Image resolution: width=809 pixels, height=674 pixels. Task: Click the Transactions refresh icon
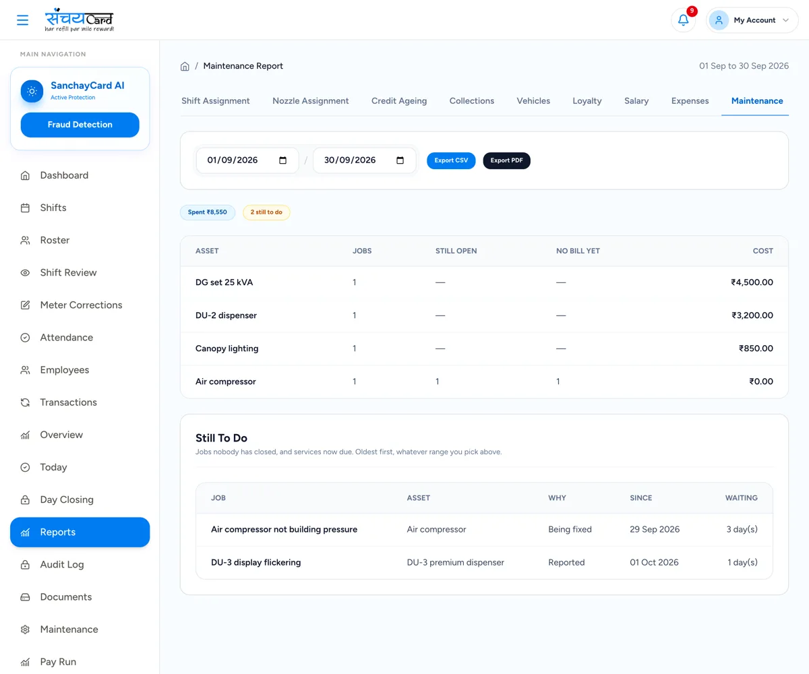coord(25,402)
